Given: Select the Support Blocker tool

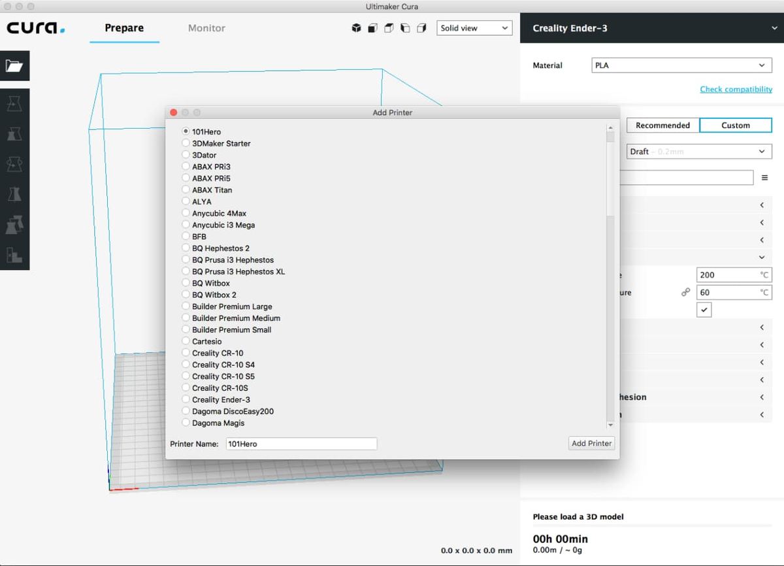Looking at the screenshot, I should tap(14, 254).
